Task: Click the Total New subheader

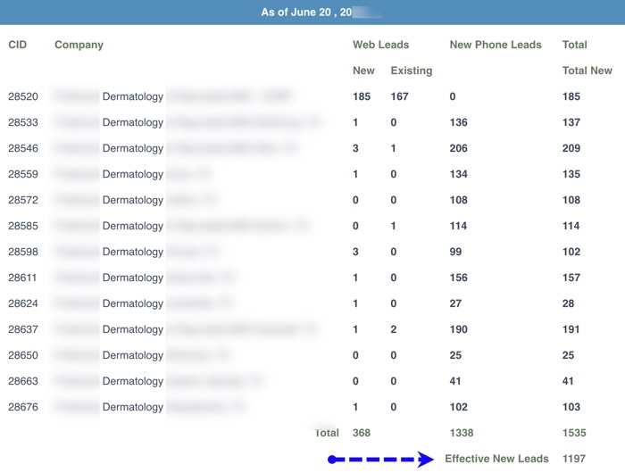Action: (587, 71)
